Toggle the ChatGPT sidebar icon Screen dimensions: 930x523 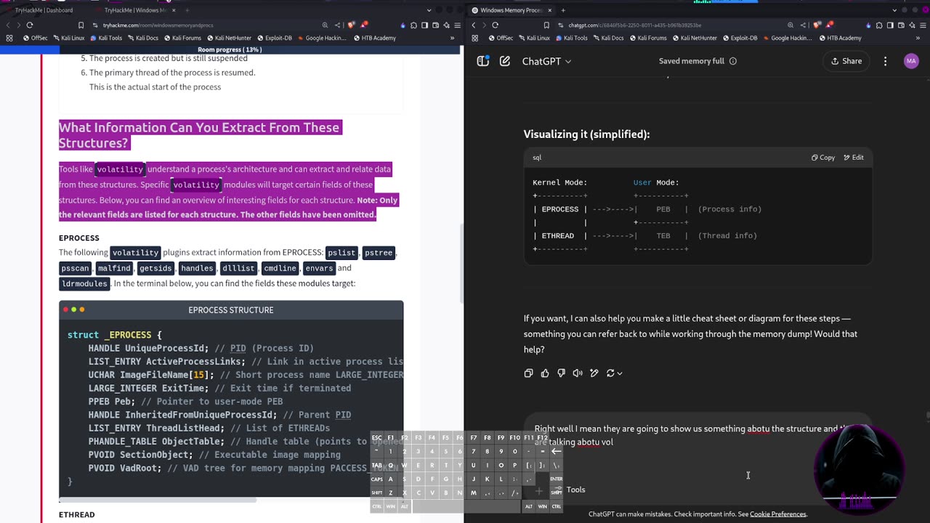tap(482, 61)
